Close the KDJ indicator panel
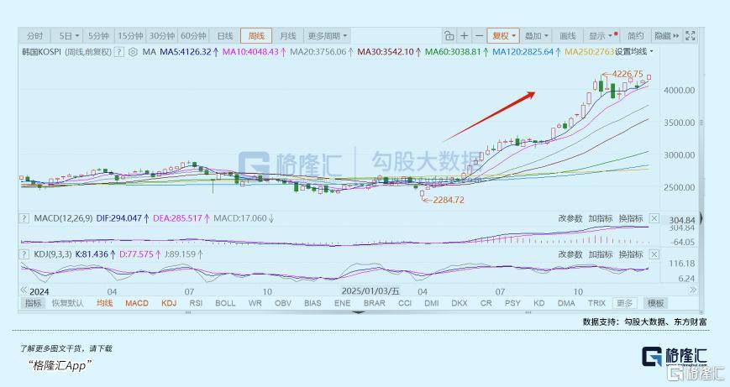 654,254
